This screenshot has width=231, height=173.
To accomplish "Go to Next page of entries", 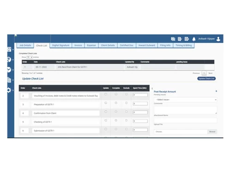I will pos(210,73).
